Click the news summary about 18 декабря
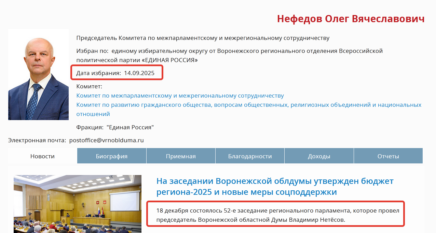This screenshot has width=436, height=233. (x=277, y=215)
